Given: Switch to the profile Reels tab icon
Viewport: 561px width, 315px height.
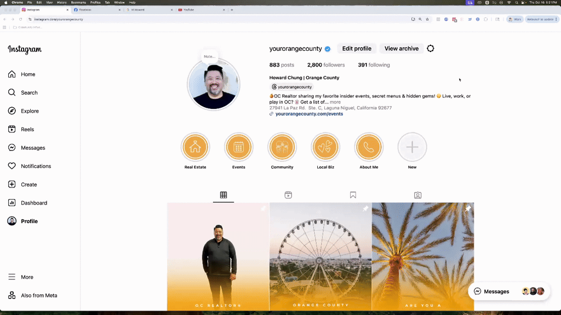Looking at the screenshot, I should click(288, 195).
